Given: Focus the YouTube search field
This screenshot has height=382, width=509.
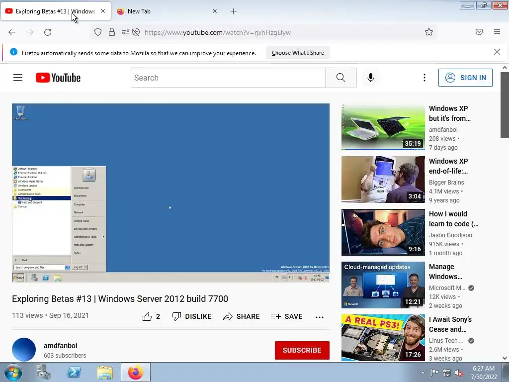Looking at the screenshot, I should [228, 78].
